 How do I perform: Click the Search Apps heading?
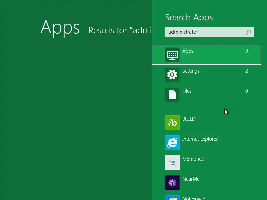189,17
